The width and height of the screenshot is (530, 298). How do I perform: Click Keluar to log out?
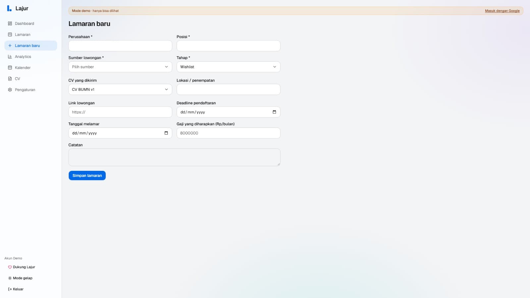16,289
